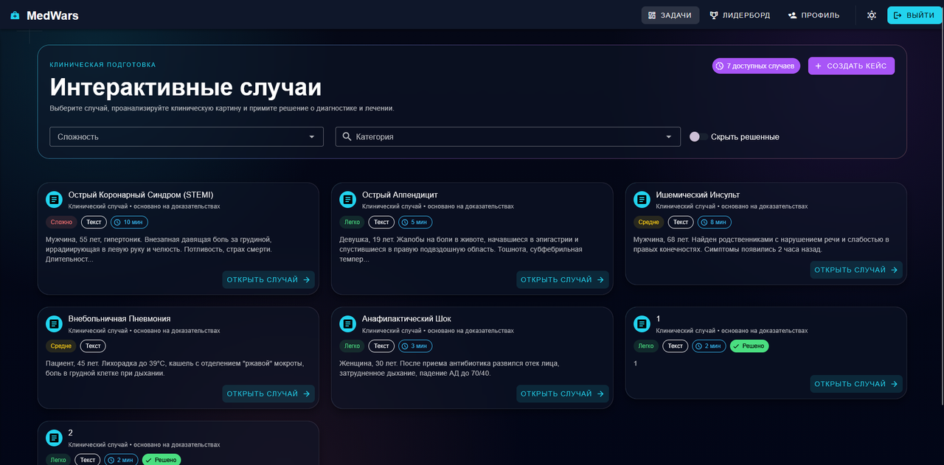Click the search magnifier icon in Категория field
Screen dimensions: 944x465
[347, 136]
